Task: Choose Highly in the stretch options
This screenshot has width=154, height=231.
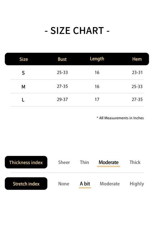Action: [x=137, y=184]
